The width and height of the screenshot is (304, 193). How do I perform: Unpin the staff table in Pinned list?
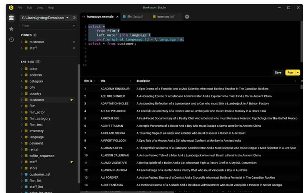pyautogui.click(x=73, y=48)
